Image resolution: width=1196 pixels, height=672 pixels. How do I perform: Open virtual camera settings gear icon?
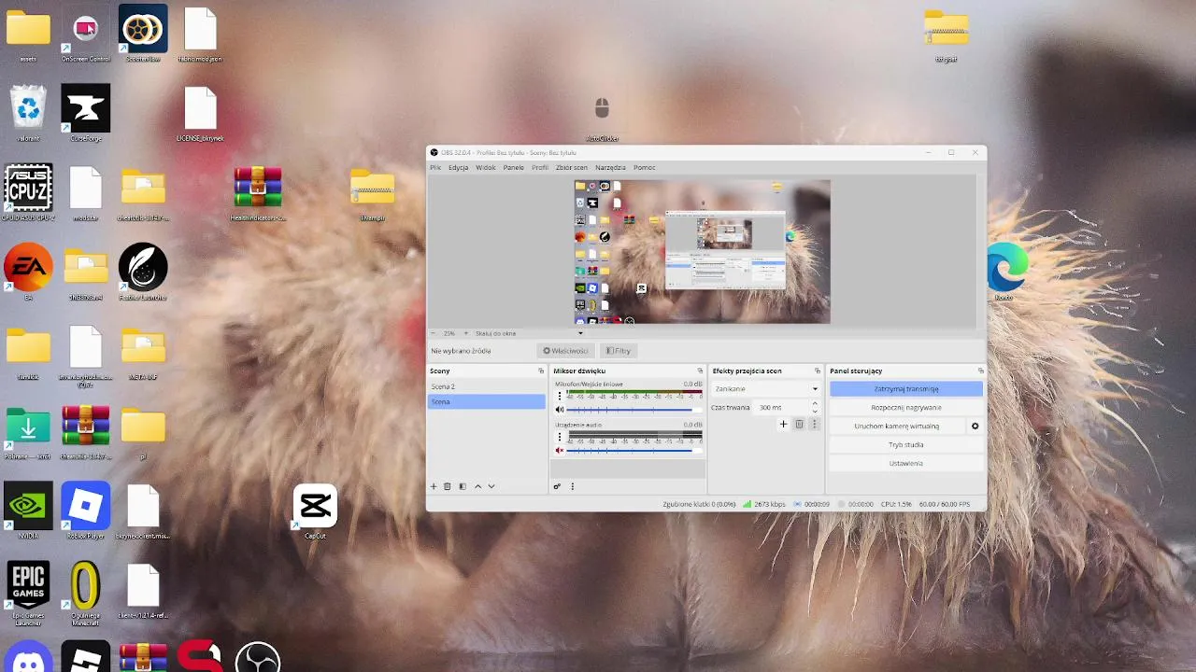975,427
